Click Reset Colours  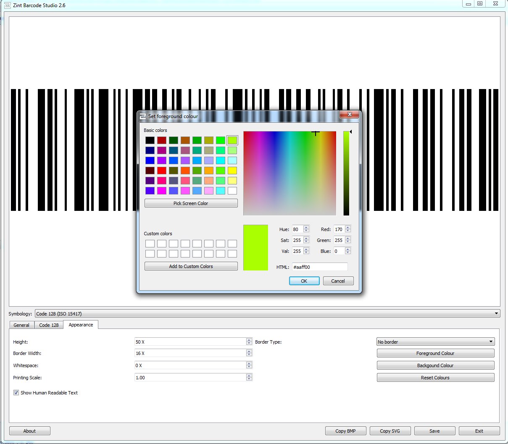tap(435, 377)
